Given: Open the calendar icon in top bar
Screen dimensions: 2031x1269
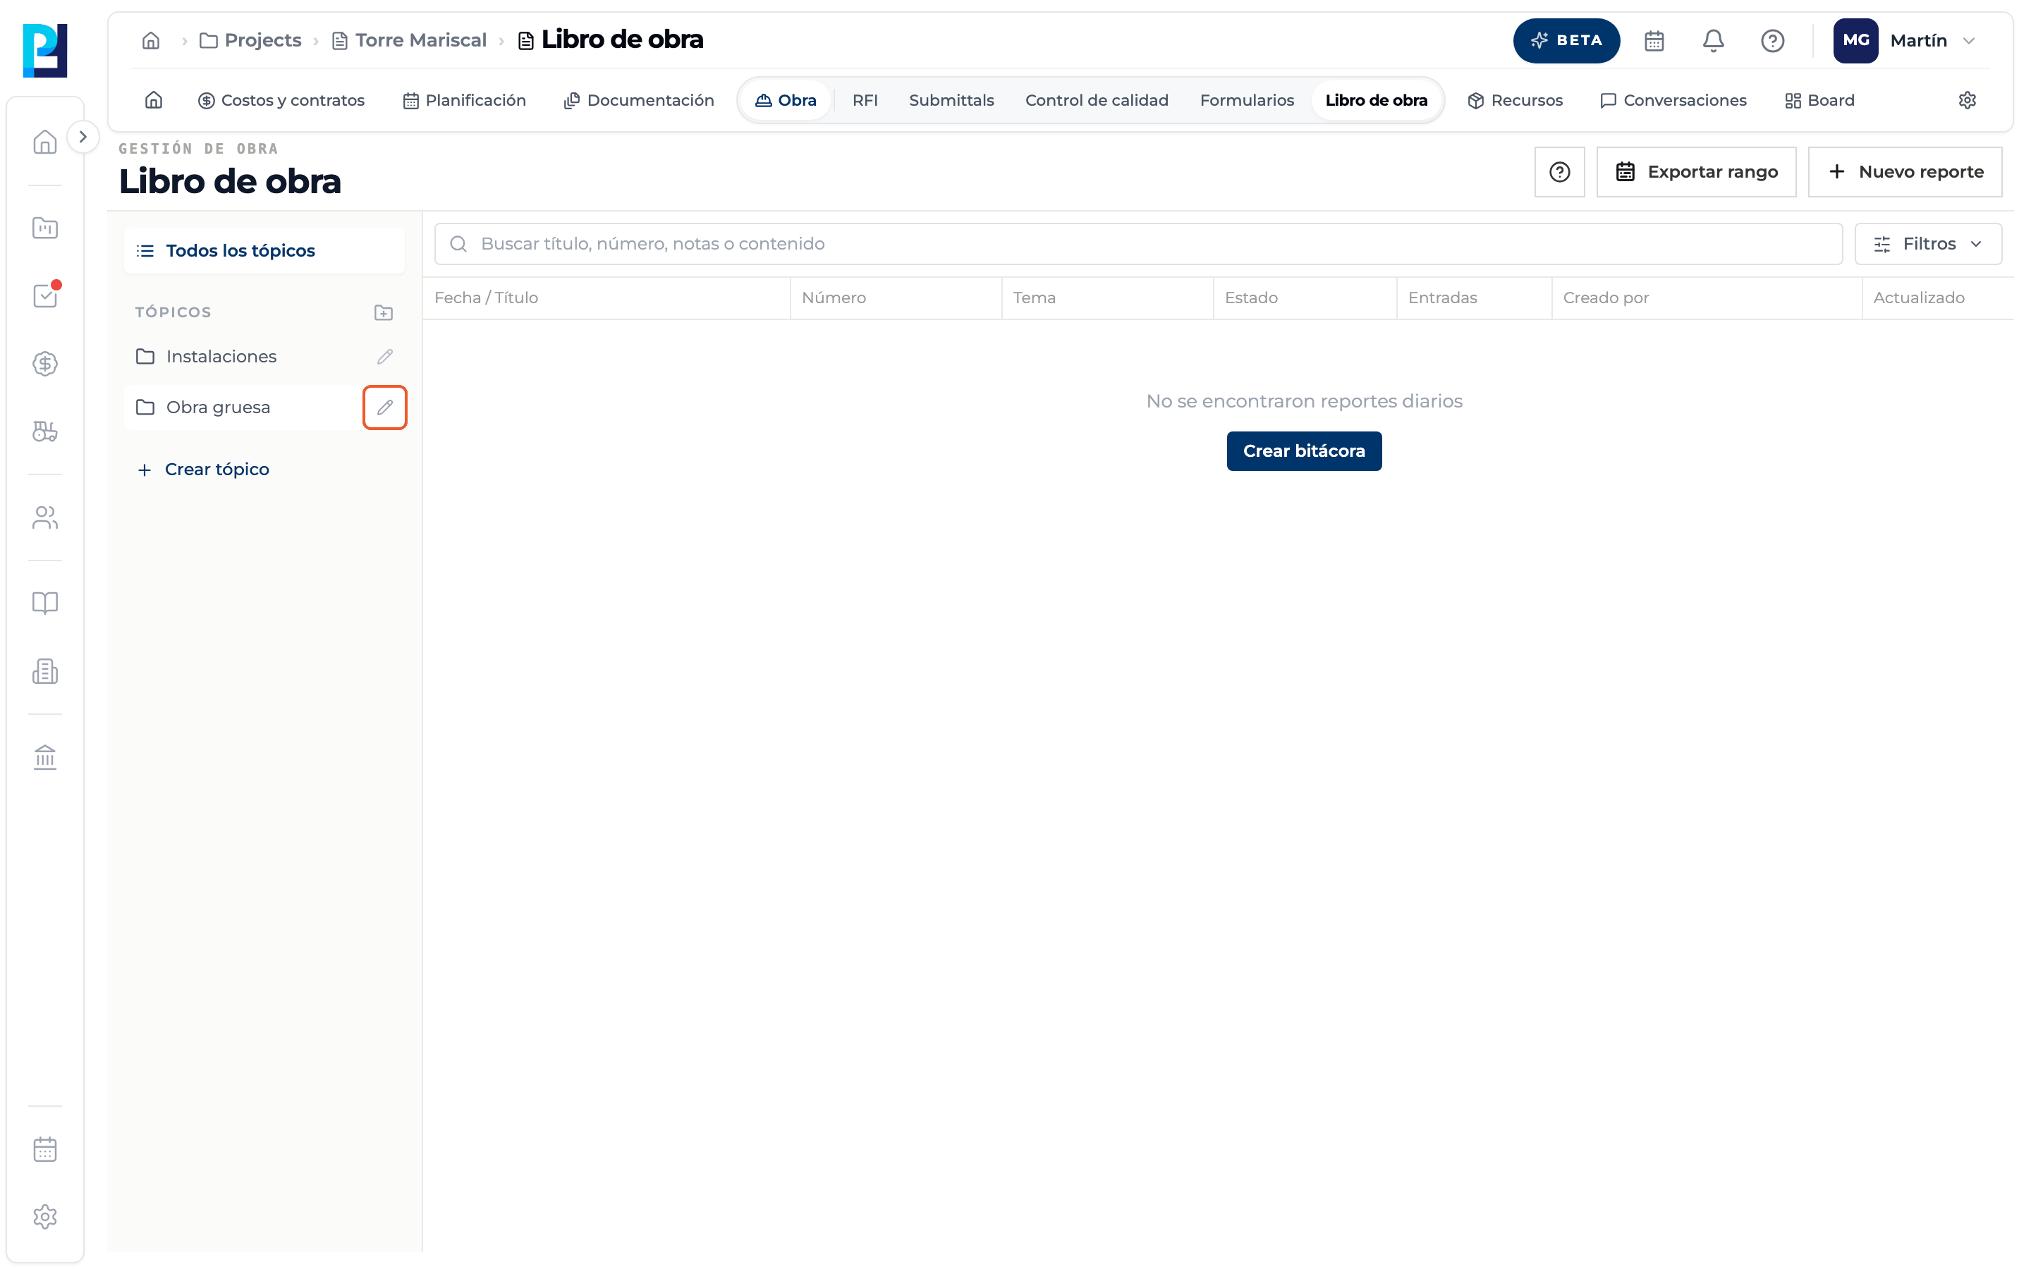Looking at the screenshot, I should click(1653, 40).
